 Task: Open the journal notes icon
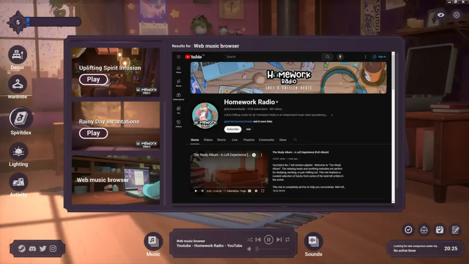455,230
